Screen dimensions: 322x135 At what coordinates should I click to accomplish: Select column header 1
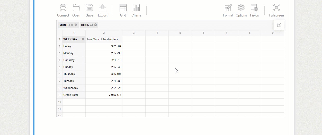pos(74,33)
